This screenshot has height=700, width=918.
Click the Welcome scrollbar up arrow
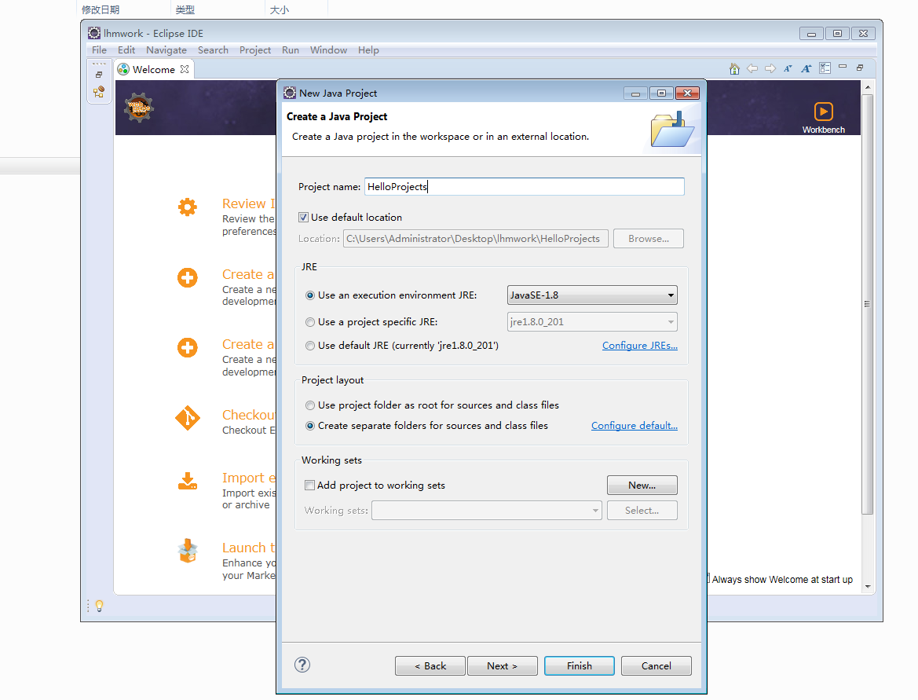pos(868,87)
